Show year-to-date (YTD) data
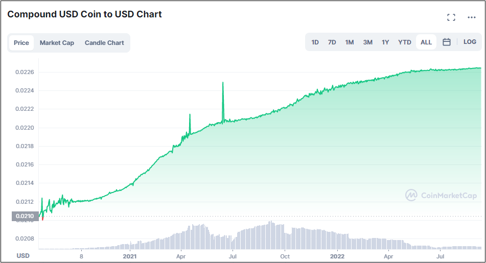This screenshot has width=486, height=263. (405, 42)
